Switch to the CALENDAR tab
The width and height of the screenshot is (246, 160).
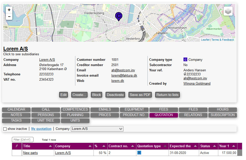point(16,110)
